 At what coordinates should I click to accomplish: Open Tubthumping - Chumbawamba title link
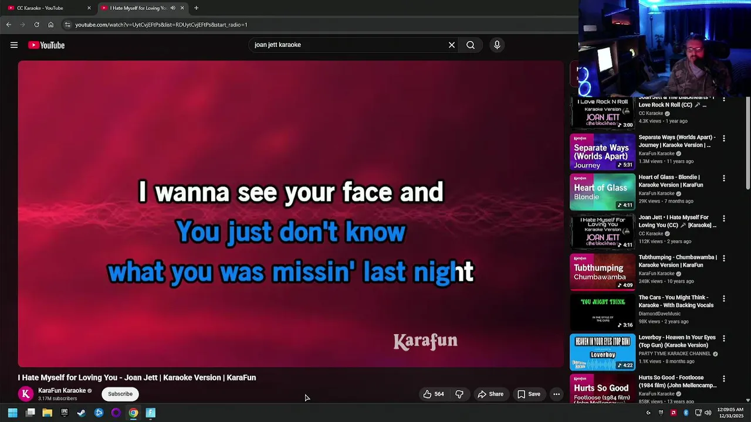click(x=678, y=261)
